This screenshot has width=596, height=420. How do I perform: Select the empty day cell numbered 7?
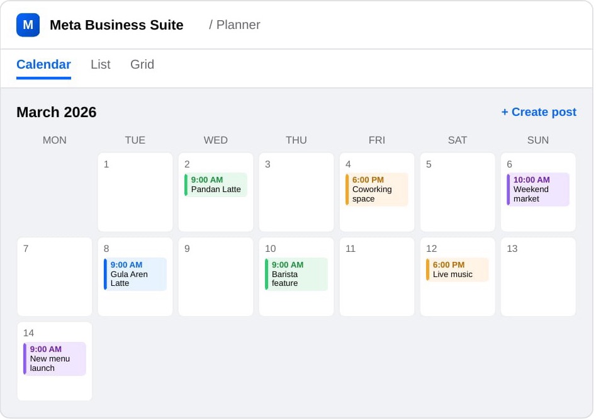(55, 276)
